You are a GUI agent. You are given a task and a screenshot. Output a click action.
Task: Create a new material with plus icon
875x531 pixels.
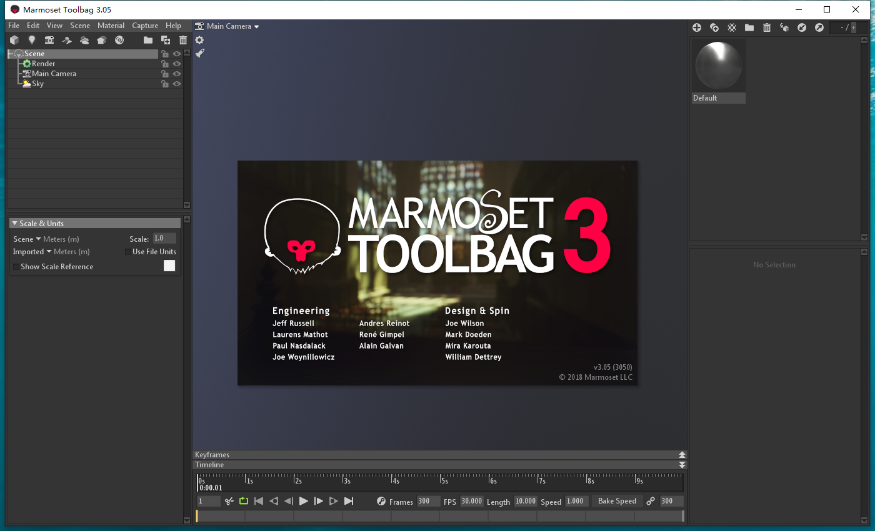697,27
